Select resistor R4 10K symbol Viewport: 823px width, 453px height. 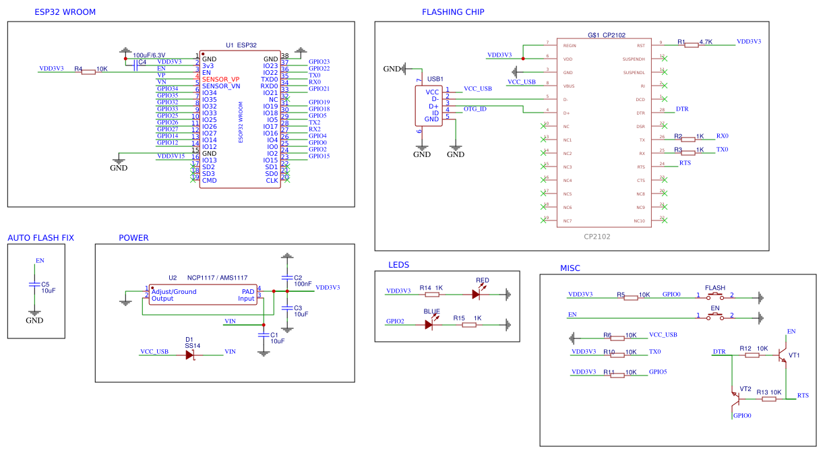coord(88,71)
